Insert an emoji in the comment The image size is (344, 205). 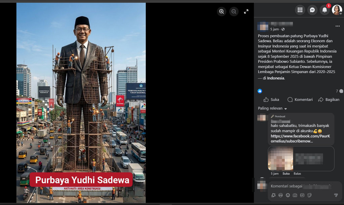point(288,195)
